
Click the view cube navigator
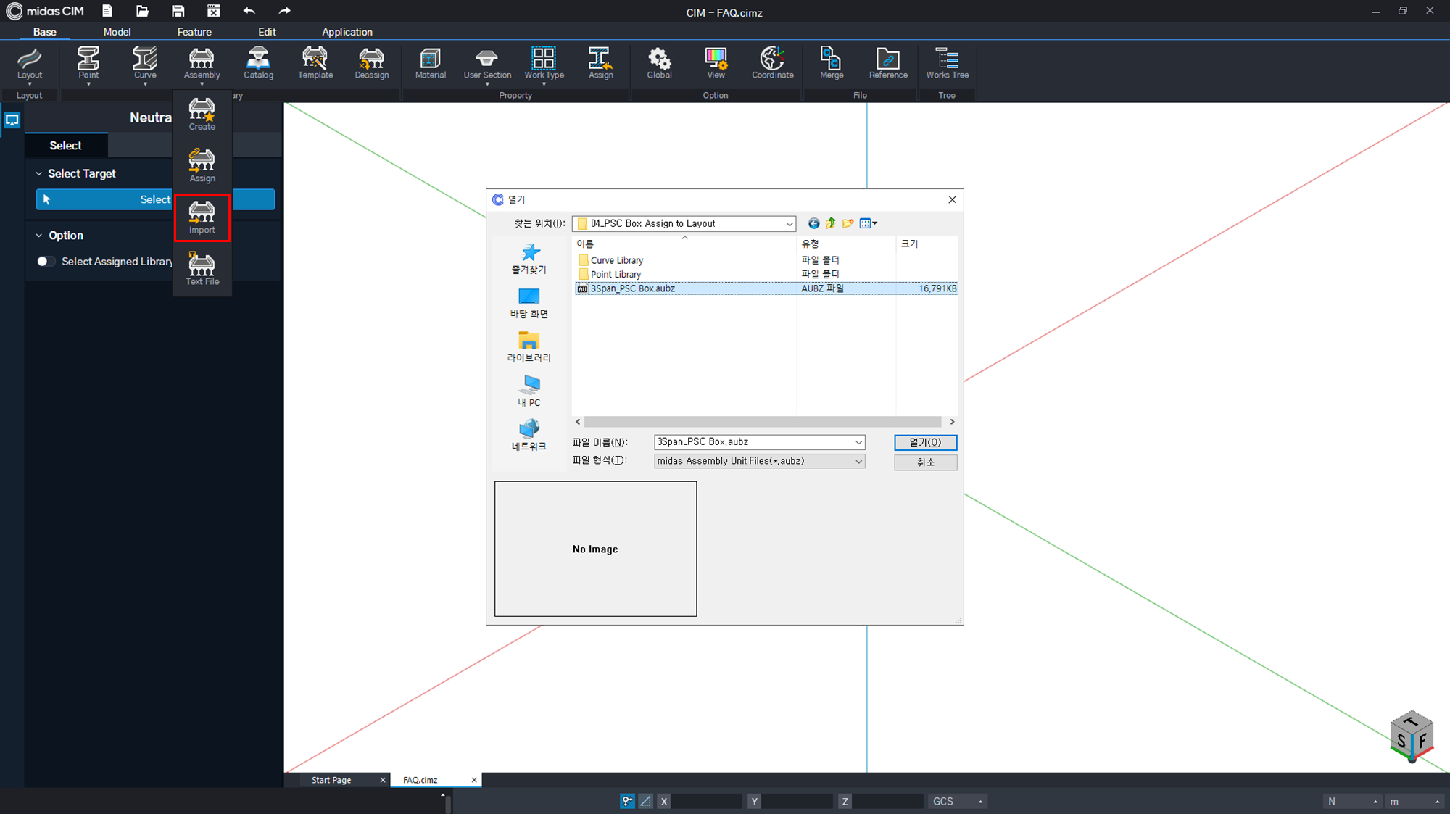(1411, 737)
